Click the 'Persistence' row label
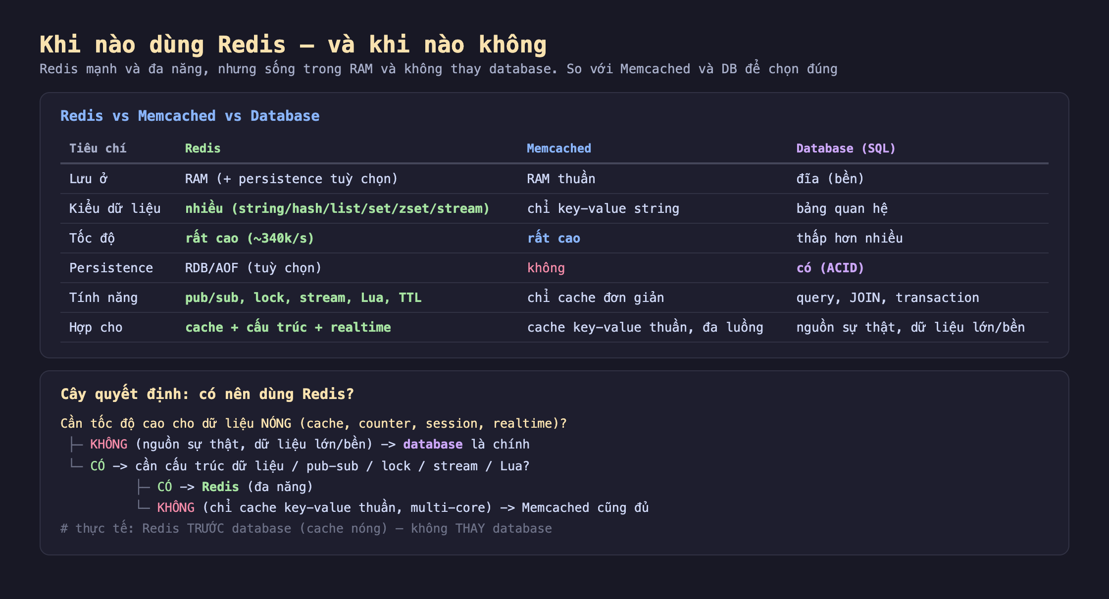The image size is (1109, 599). point(111,268)
